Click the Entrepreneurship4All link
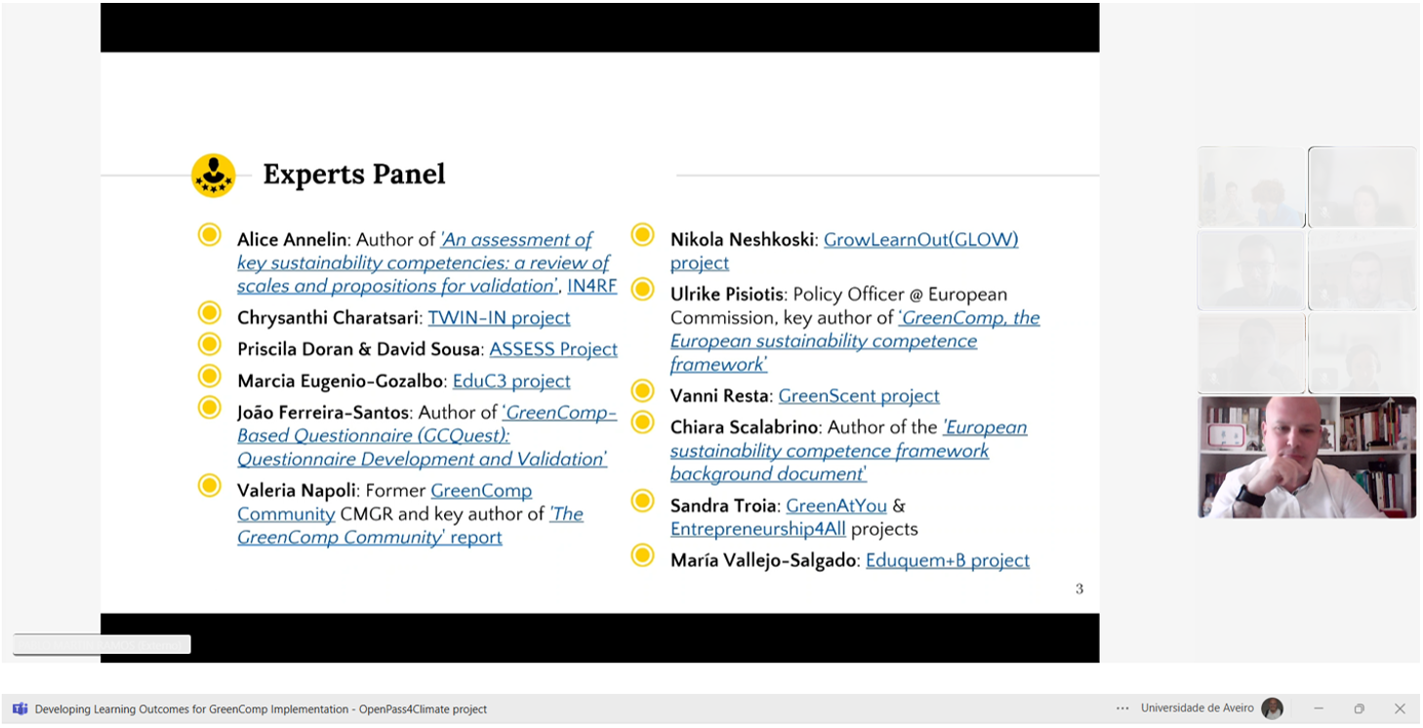The width and height of the screenshot is (1423, 728). pyautogui.click(x=758, y=530)
